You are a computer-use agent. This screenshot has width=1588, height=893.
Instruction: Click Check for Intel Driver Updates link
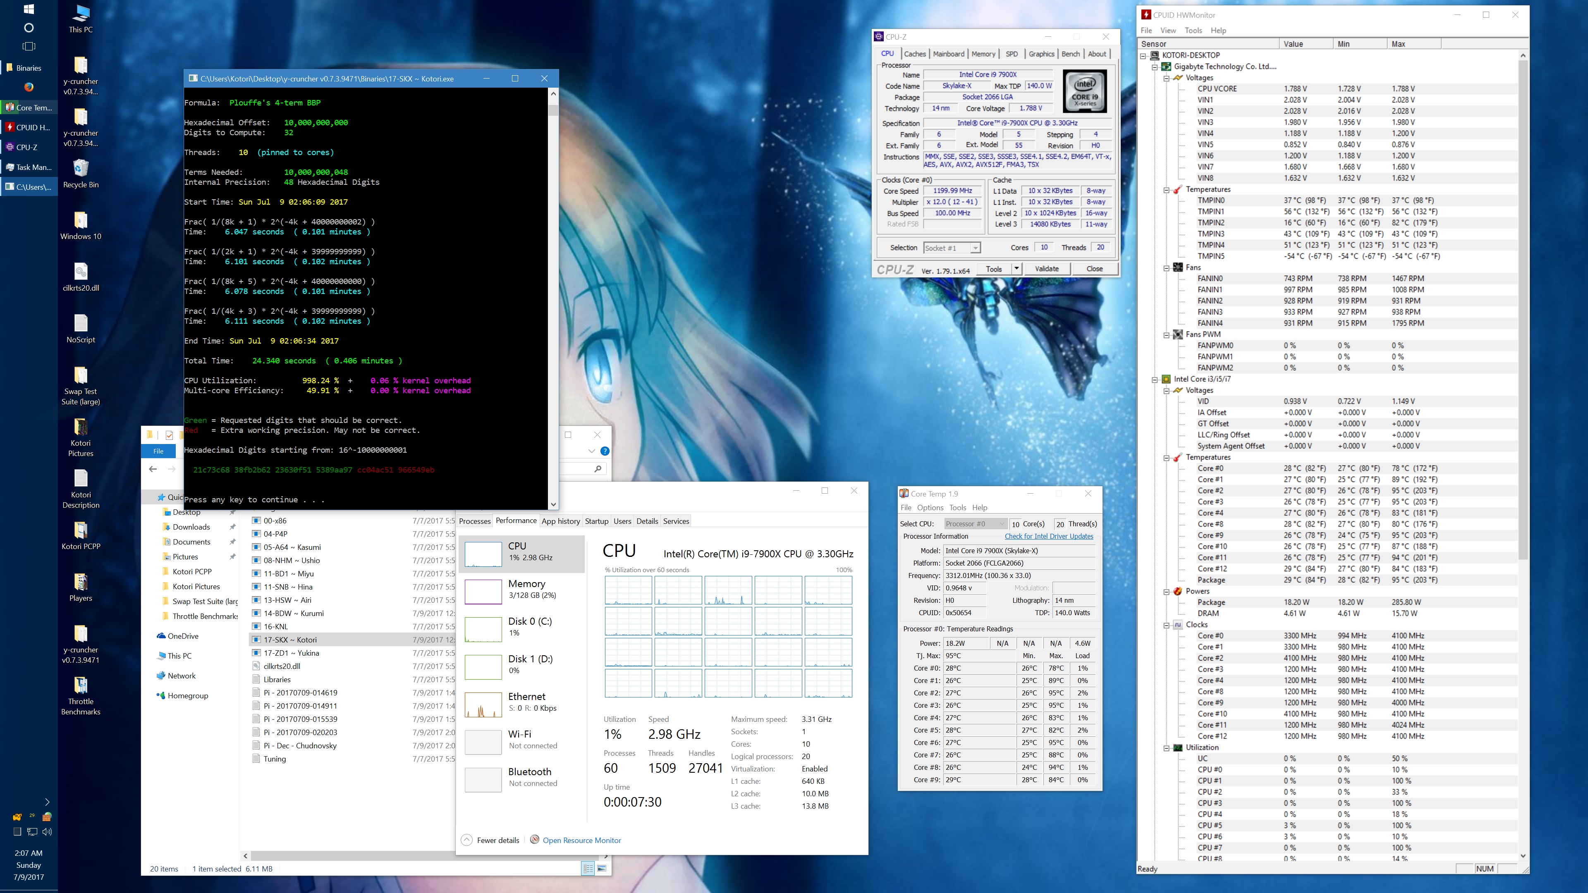pyautogui.click(x=1049, y=536)
